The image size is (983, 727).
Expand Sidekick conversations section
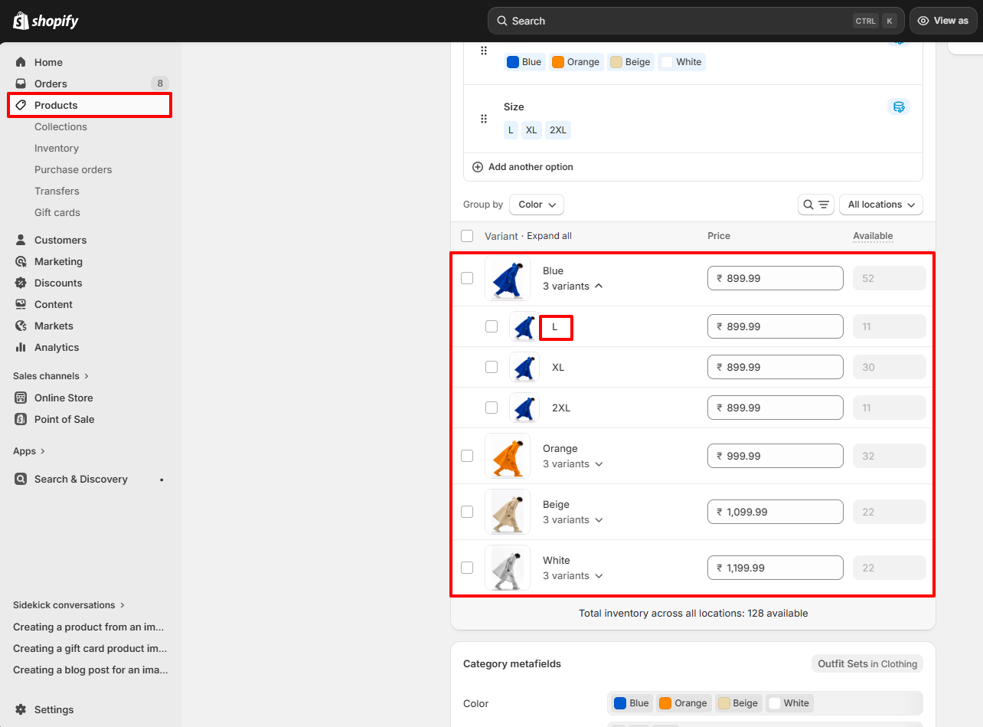point(69,605)
